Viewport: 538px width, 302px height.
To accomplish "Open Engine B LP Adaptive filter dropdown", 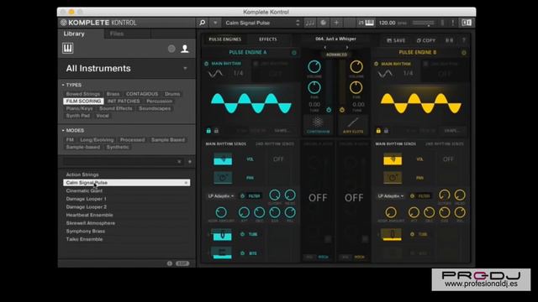I will pos(391,196).
